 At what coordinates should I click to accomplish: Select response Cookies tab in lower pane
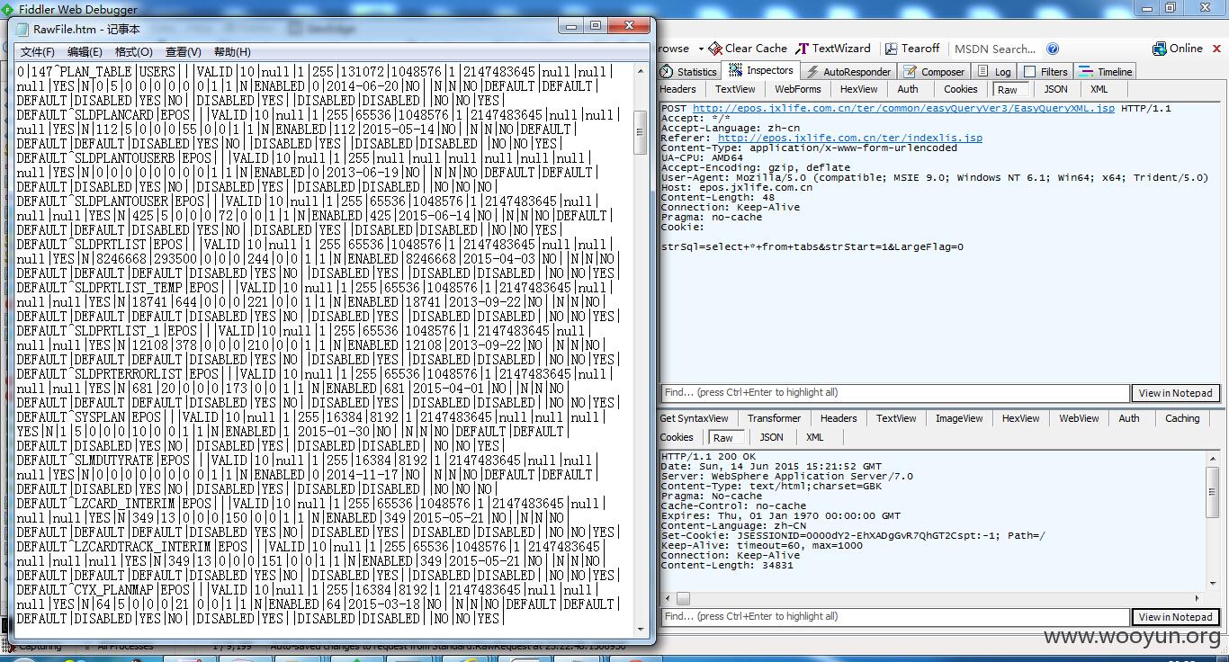click(x=677, y=437)
